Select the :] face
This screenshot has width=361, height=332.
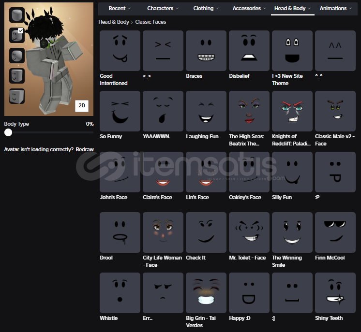pos(292,293)
